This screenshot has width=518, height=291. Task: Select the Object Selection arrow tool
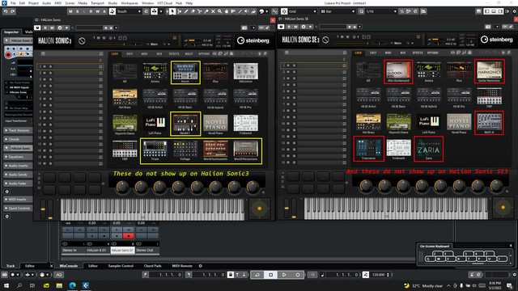coord(172,11)
